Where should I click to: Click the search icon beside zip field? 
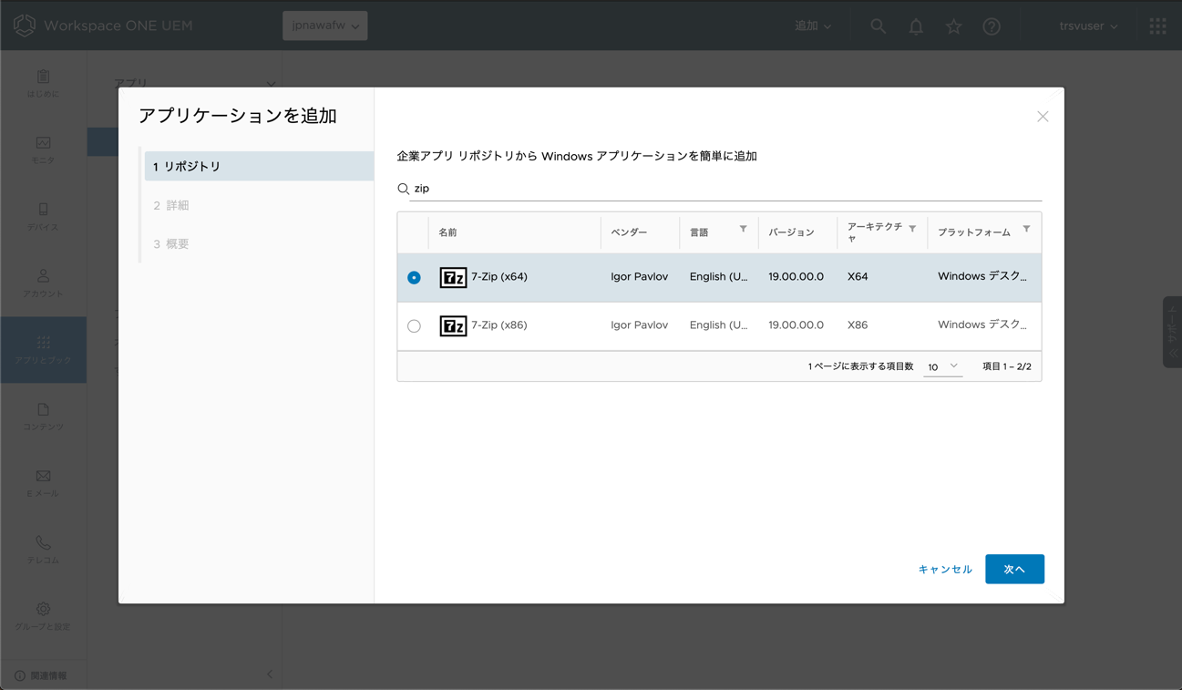coord(403,189)
